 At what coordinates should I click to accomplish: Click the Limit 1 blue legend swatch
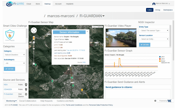(x=160, y=57)
